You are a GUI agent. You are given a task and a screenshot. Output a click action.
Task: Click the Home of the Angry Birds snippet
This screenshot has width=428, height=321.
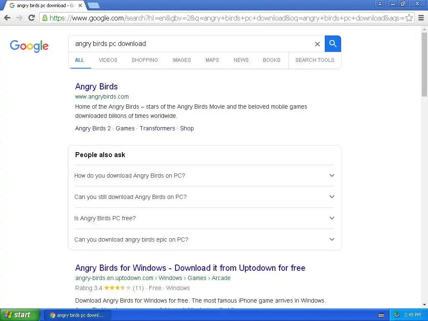coord(191,111)
